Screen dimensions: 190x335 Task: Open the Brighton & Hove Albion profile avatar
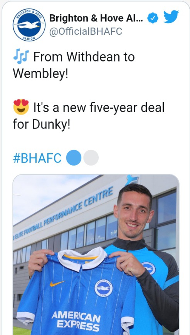(x=29, y=25)
